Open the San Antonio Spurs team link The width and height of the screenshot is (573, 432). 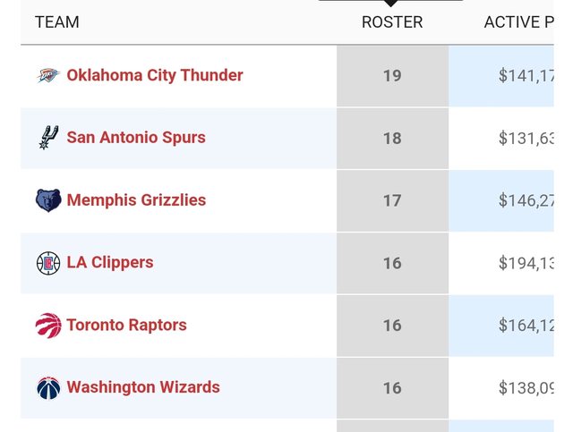tap(136, 138)
